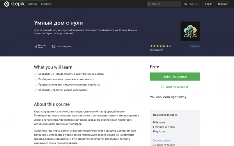Viewport: 234px width, 146px height.
Task: Click checkmark beside "Программировать микроконтроллеры и роботы"
Action: pos(35,85)
